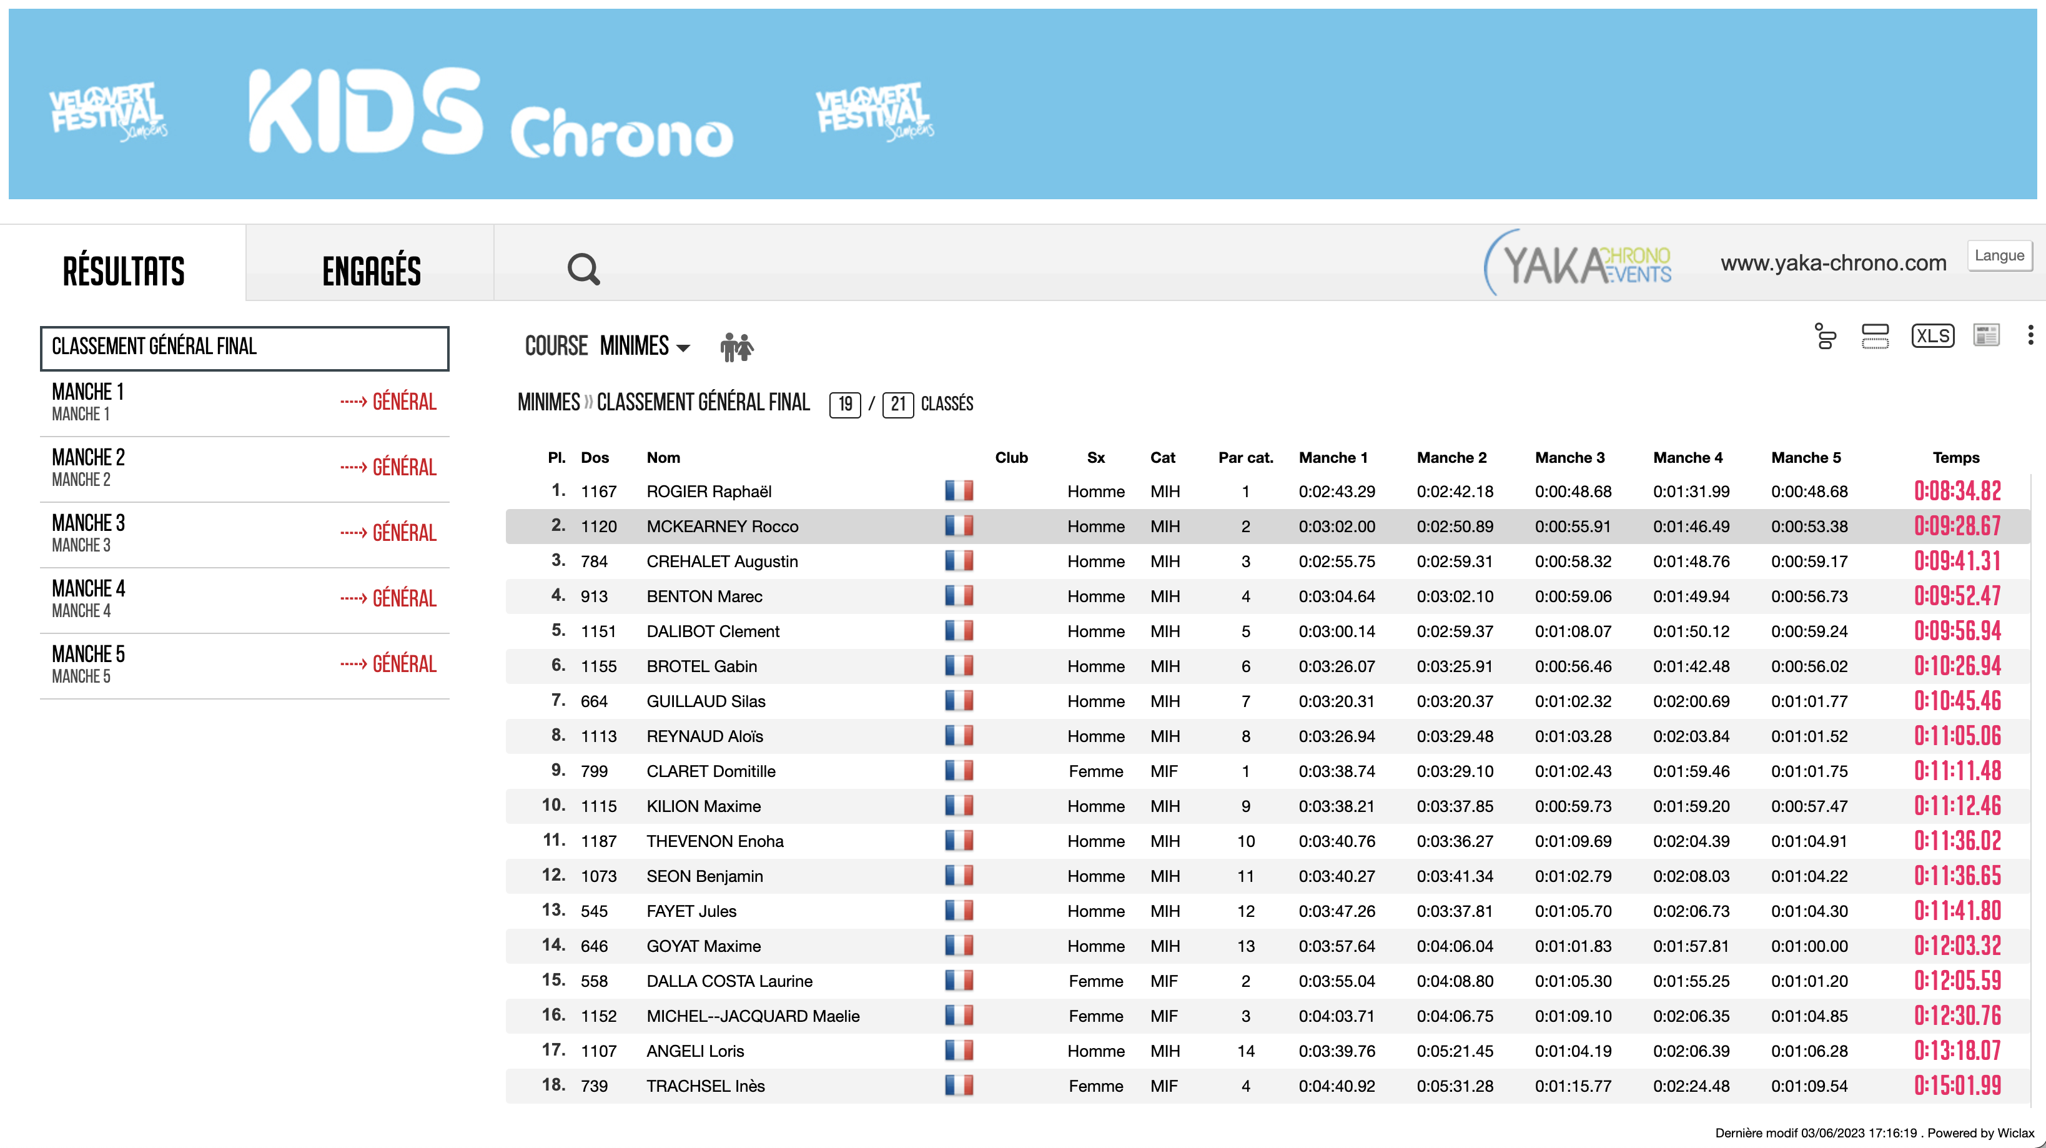The image size is (2046, 1148).
Task: Click the French flag for BENTON Marec
Action: pos(959,596)
